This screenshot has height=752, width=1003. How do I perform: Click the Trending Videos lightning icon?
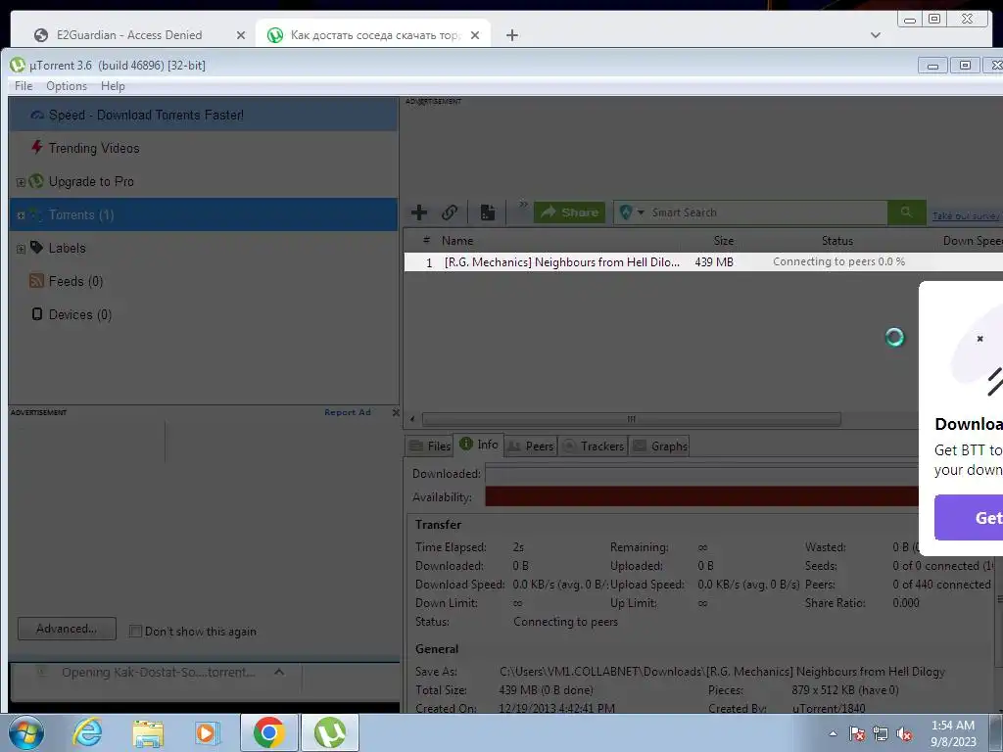(37, 147)
